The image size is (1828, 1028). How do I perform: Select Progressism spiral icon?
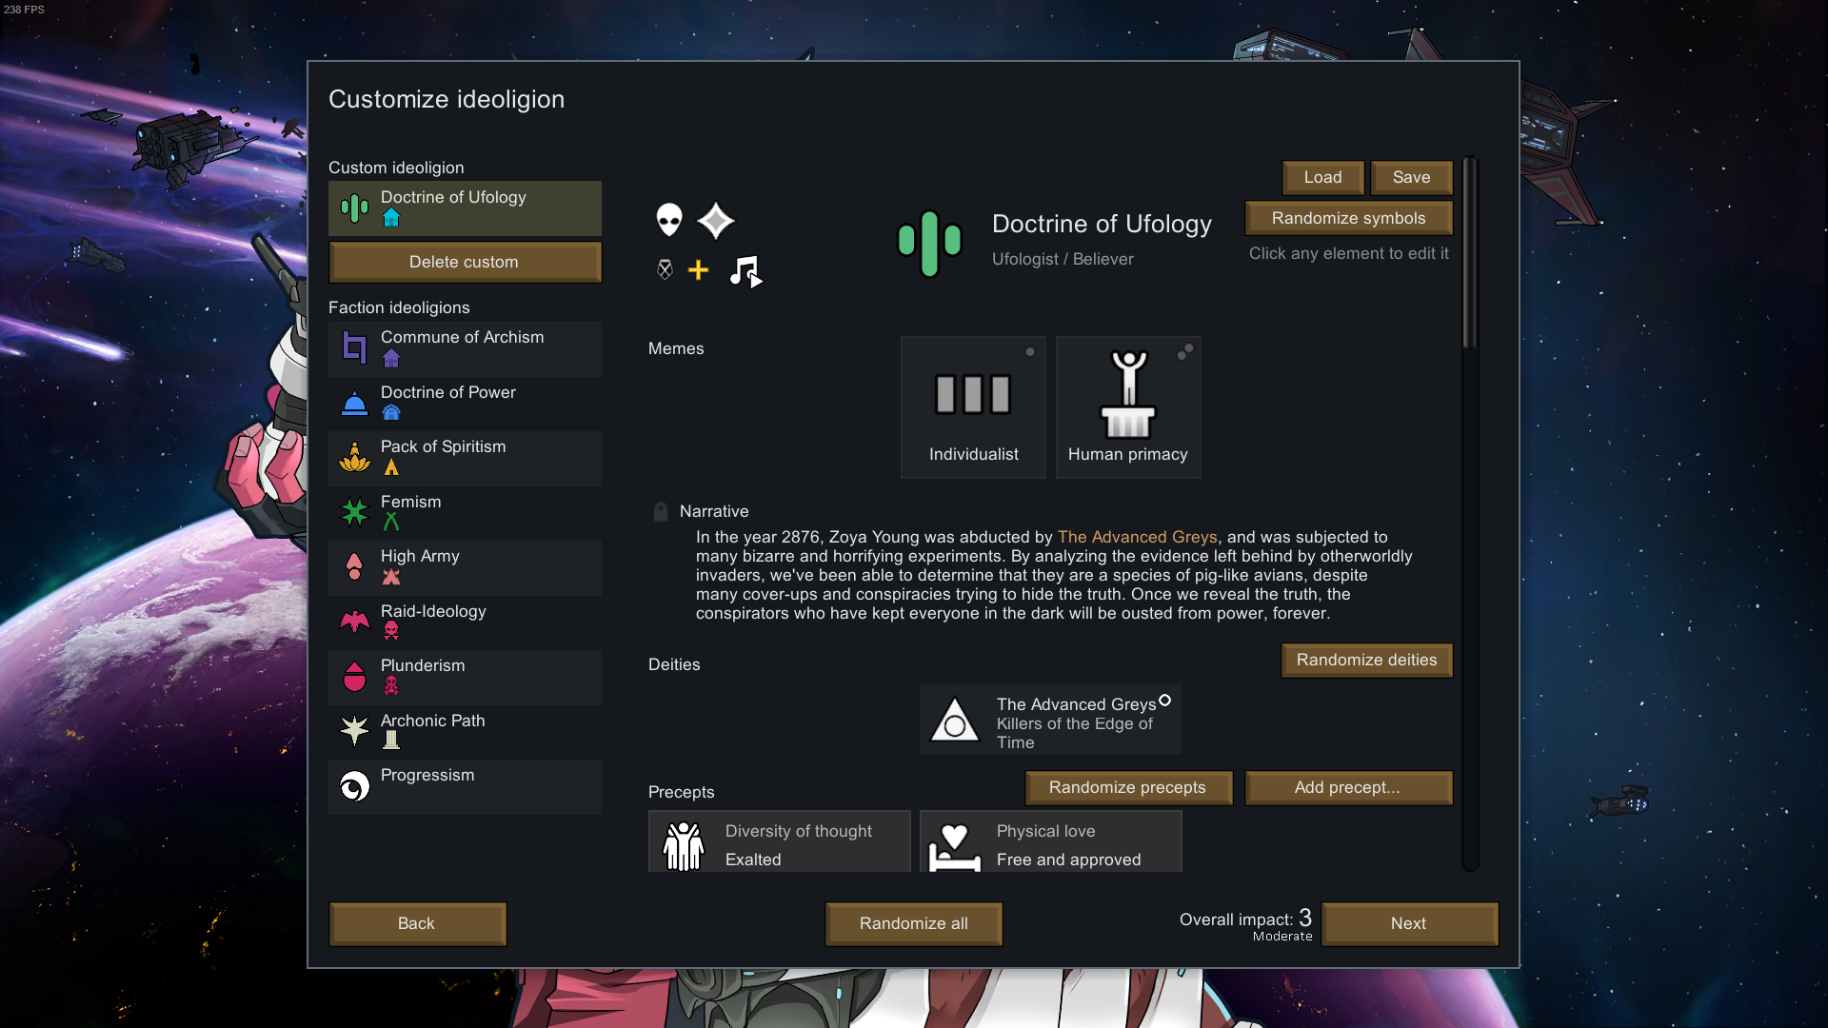pyautogui.click(x=354, y=786)
